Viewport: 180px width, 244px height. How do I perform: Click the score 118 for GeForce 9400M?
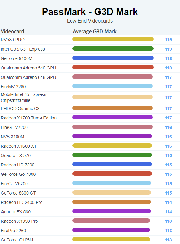coord(168,58)
